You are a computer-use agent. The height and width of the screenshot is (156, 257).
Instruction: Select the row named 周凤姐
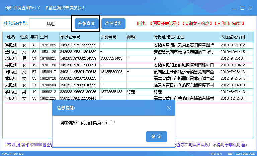pos(128,72)
